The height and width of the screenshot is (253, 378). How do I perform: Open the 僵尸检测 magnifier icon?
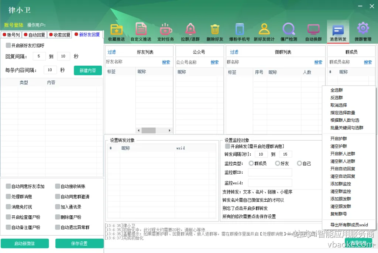[x=289, y=32]
